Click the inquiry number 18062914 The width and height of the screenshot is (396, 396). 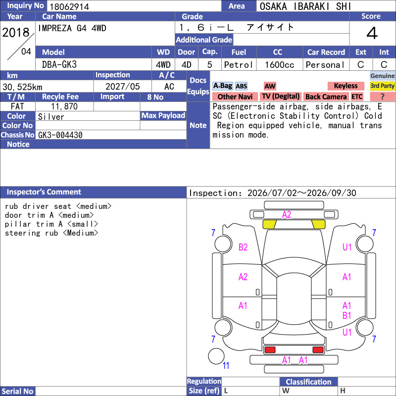click(x=69, y=6)
